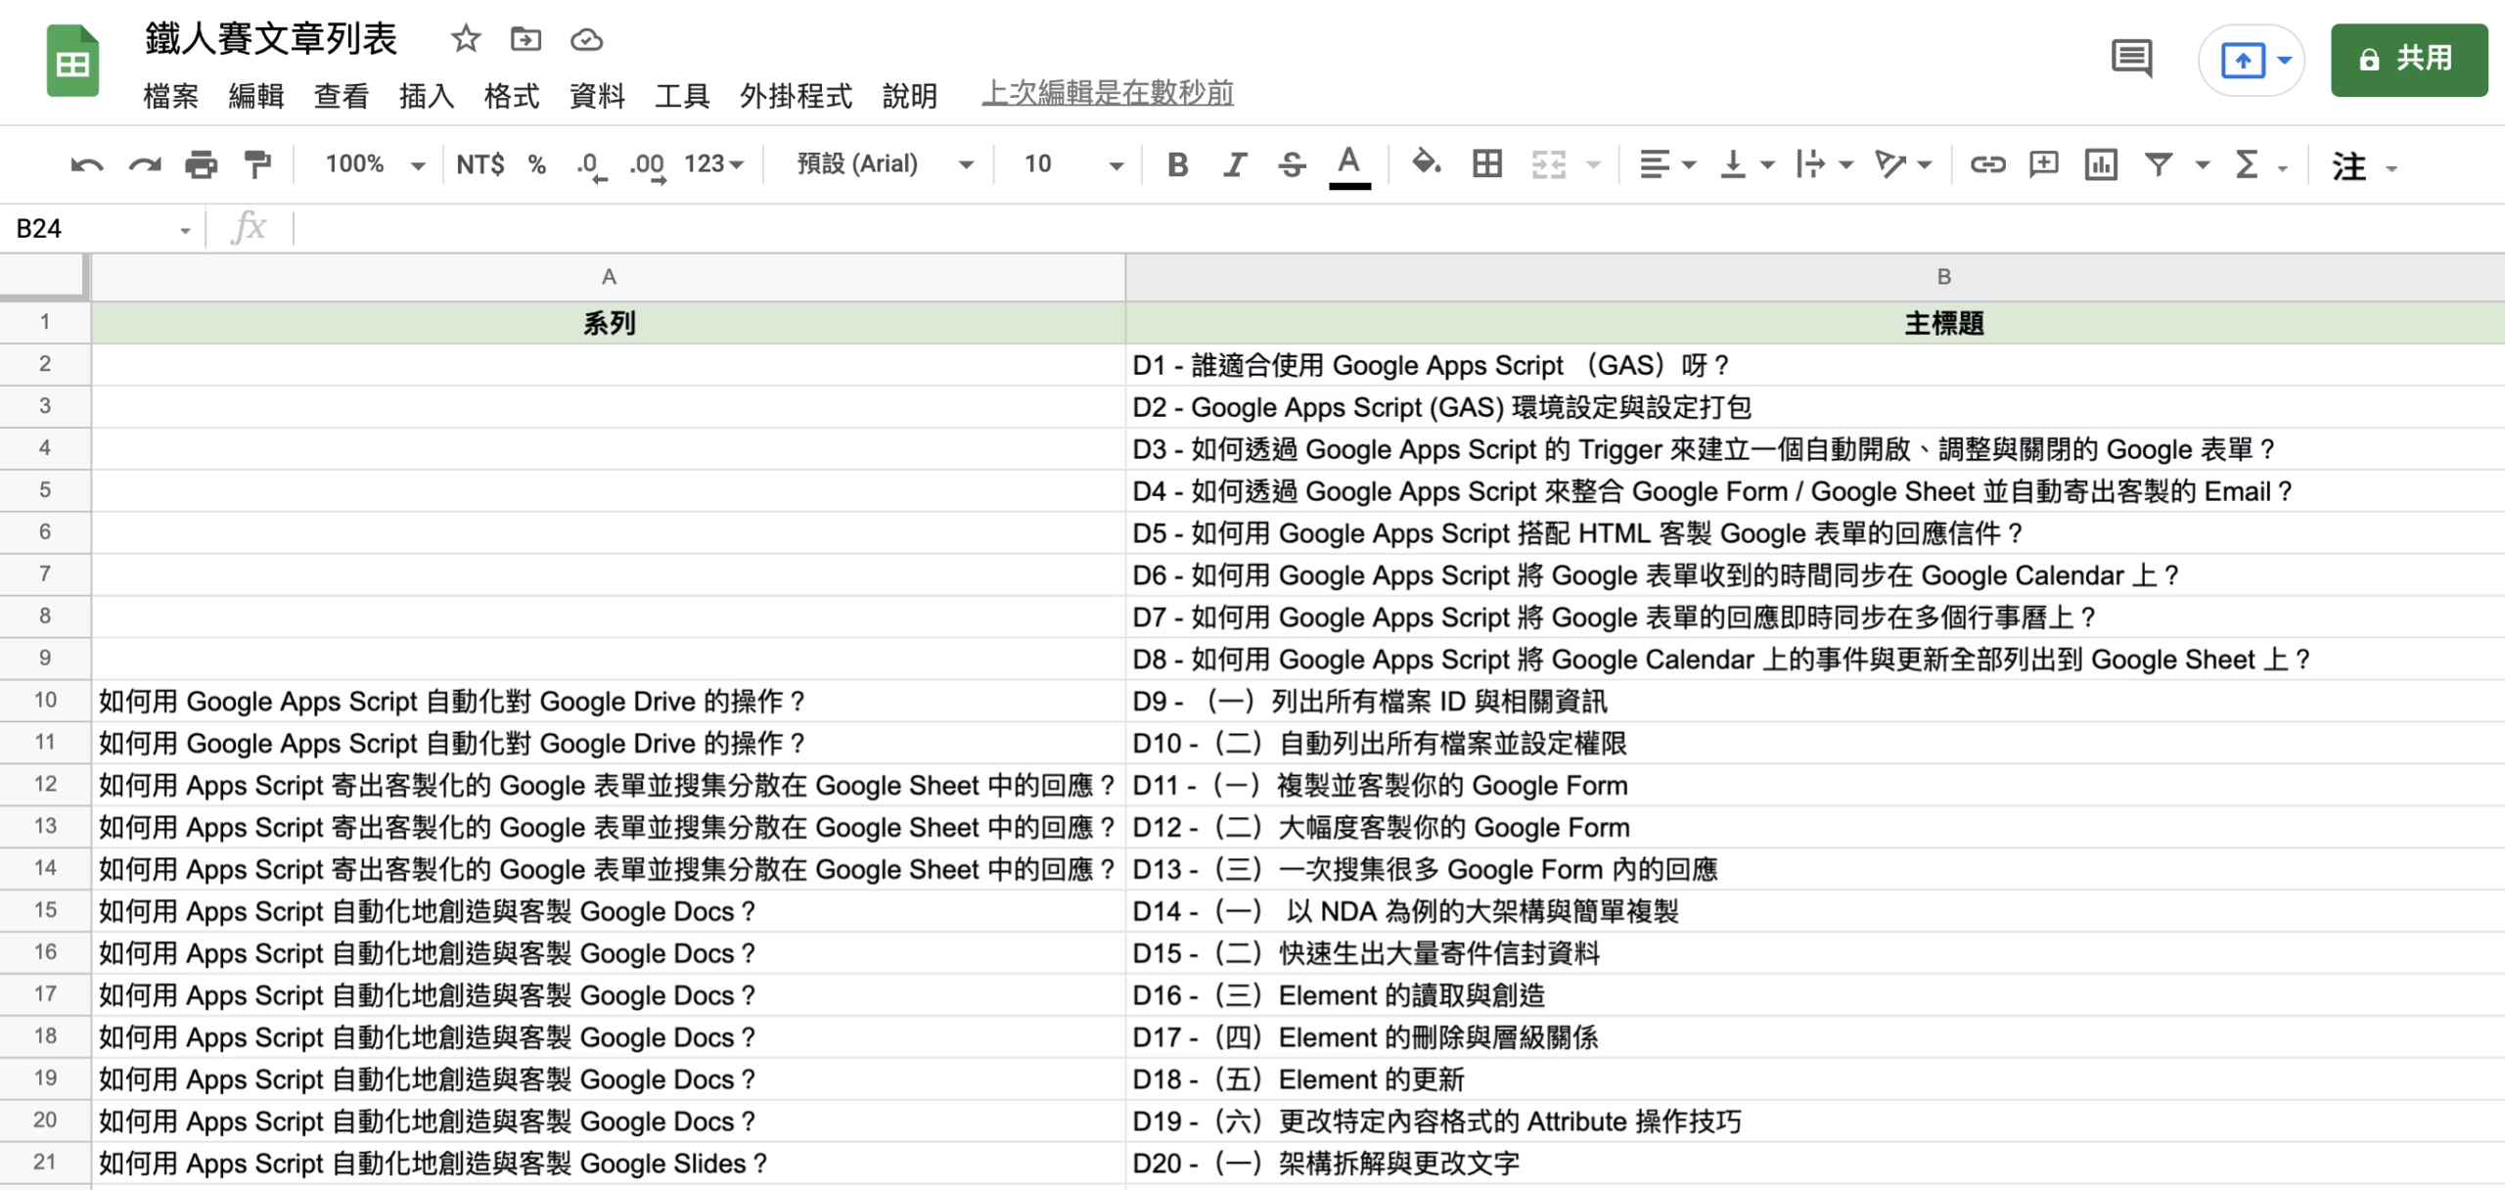
Task: Click the present to meeting button
Action: tap(2243, 60)
